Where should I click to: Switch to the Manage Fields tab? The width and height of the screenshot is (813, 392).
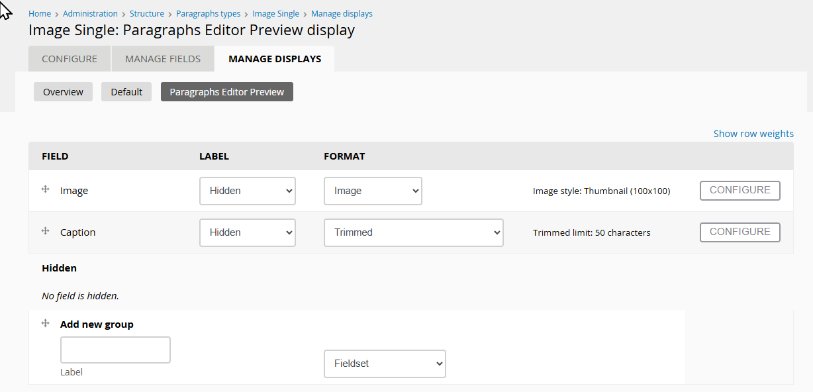click(163, 59)
